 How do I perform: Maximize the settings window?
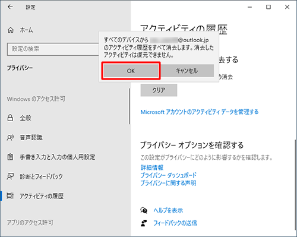(x=268, y=7)
